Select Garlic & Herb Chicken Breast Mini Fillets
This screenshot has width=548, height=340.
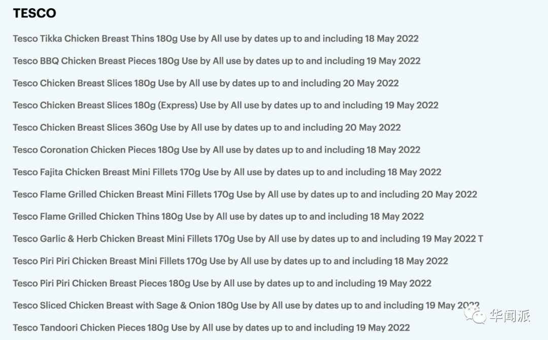click(x=248, y=239)
